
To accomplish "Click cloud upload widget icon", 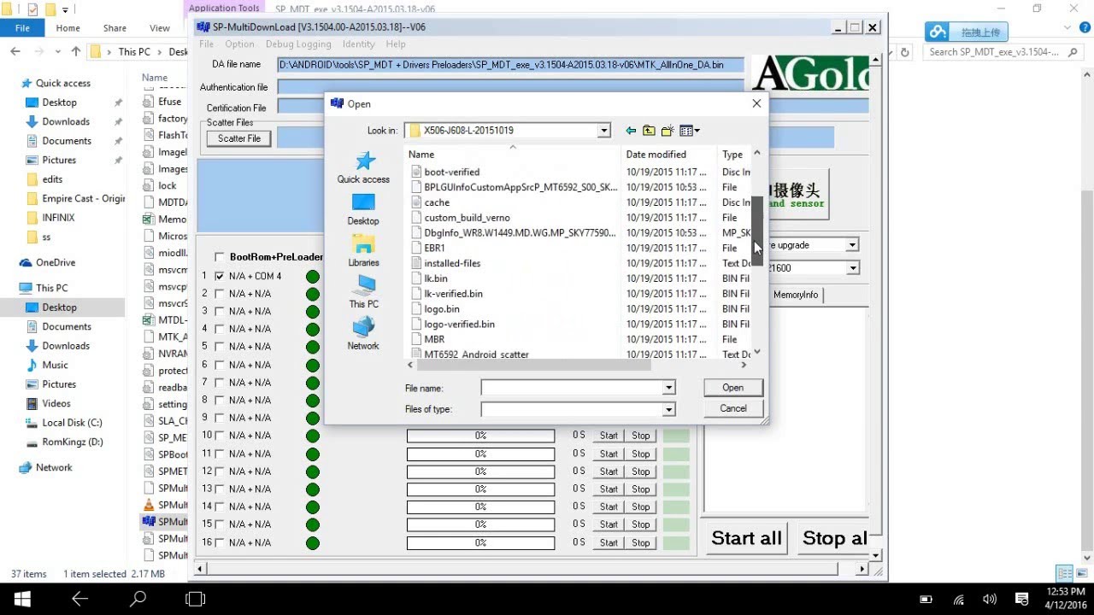I will (938, 32).
